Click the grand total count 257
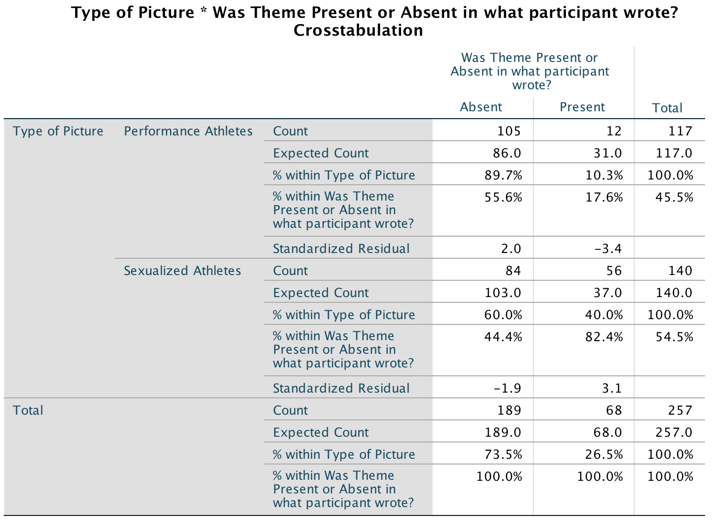The image size is (715, 527). click(680, 410)
